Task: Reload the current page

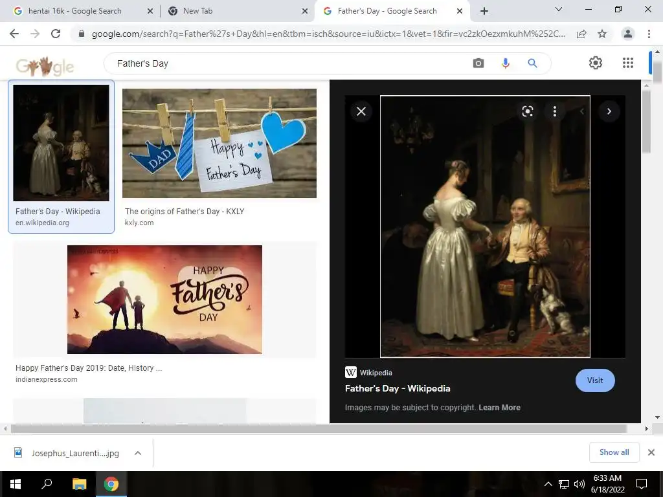Action: click(56, 34)
